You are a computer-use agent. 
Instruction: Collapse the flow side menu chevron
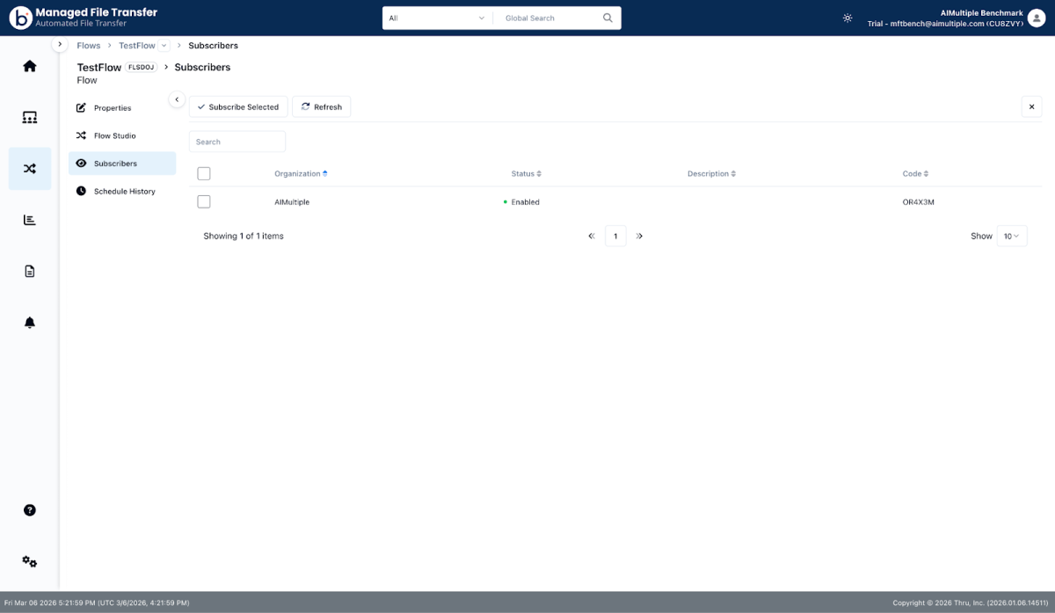point(177,99)
